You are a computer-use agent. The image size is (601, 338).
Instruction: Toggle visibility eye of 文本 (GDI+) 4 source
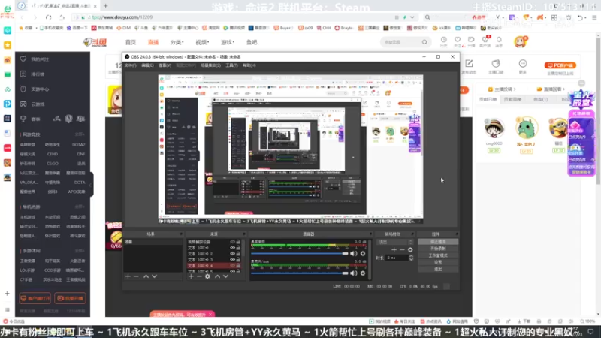[232, 266]
